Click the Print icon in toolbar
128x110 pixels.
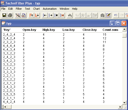click(10, 15)
